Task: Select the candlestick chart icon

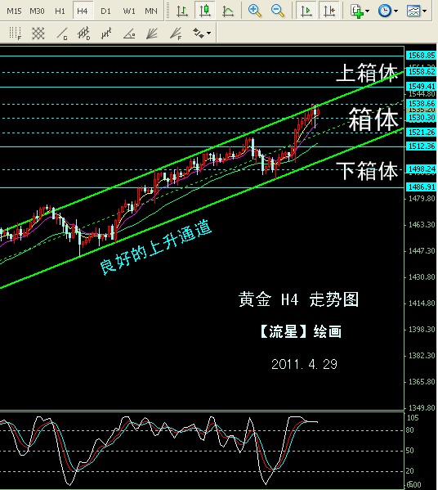Action: click(205, 11)
